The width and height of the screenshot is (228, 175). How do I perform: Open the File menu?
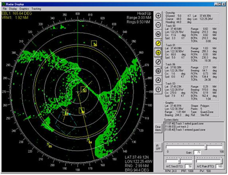[5, 9]
